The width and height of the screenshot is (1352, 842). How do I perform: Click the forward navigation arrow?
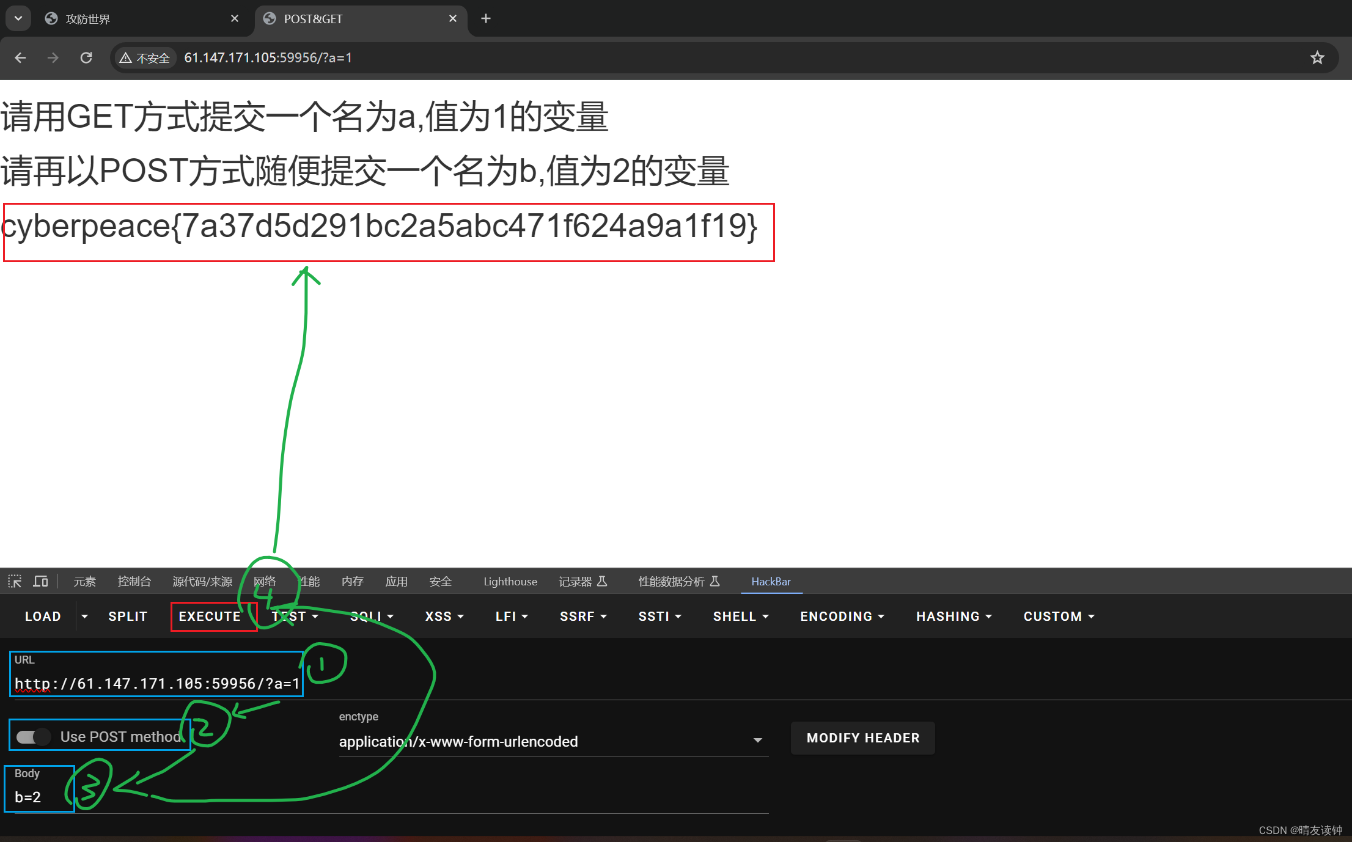click(x=53, y=57)
